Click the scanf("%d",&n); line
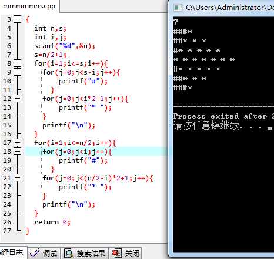The image size is (274, 259). coord(65,46)
